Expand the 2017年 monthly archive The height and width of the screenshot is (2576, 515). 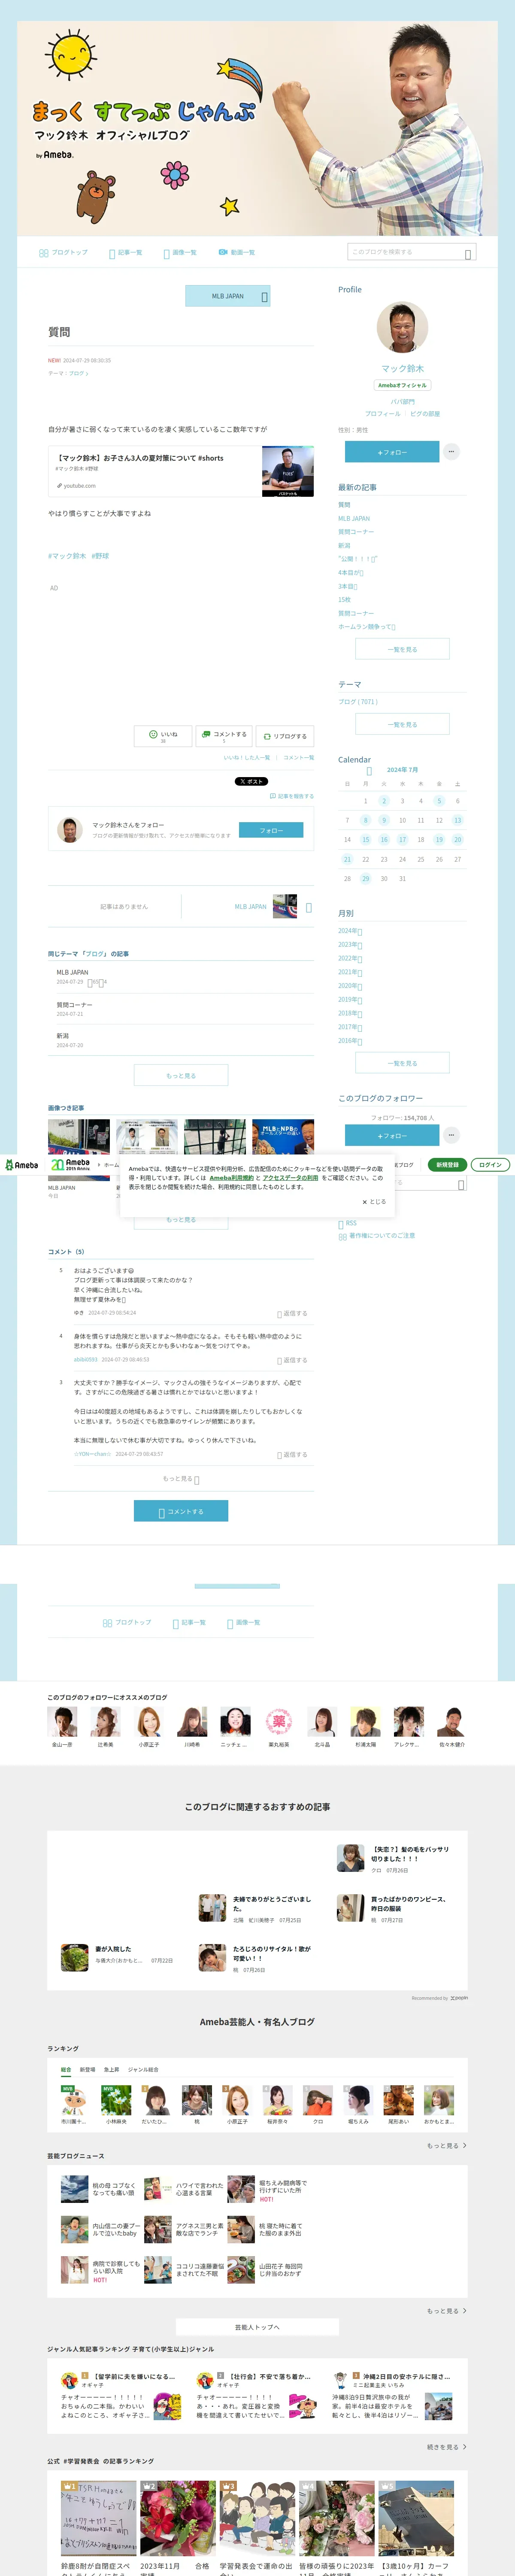click(350, 1027)
